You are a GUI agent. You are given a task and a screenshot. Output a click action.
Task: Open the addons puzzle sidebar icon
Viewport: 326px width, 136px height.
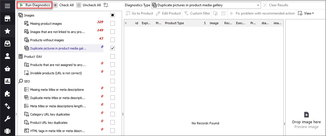click(x=7, y=94)
